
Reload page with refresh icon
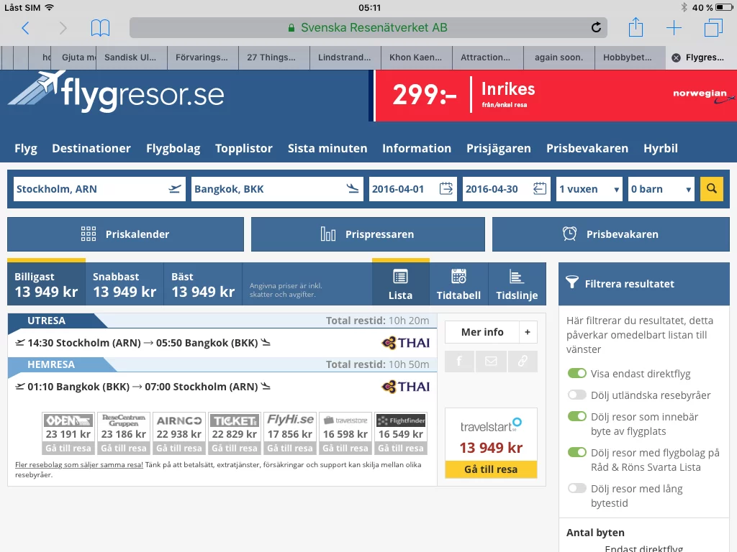point(596,28)
